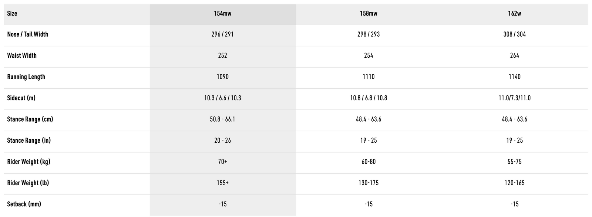Screen dimensions: 592x217
Task: Click the Size header label
Action: (12, 14)
